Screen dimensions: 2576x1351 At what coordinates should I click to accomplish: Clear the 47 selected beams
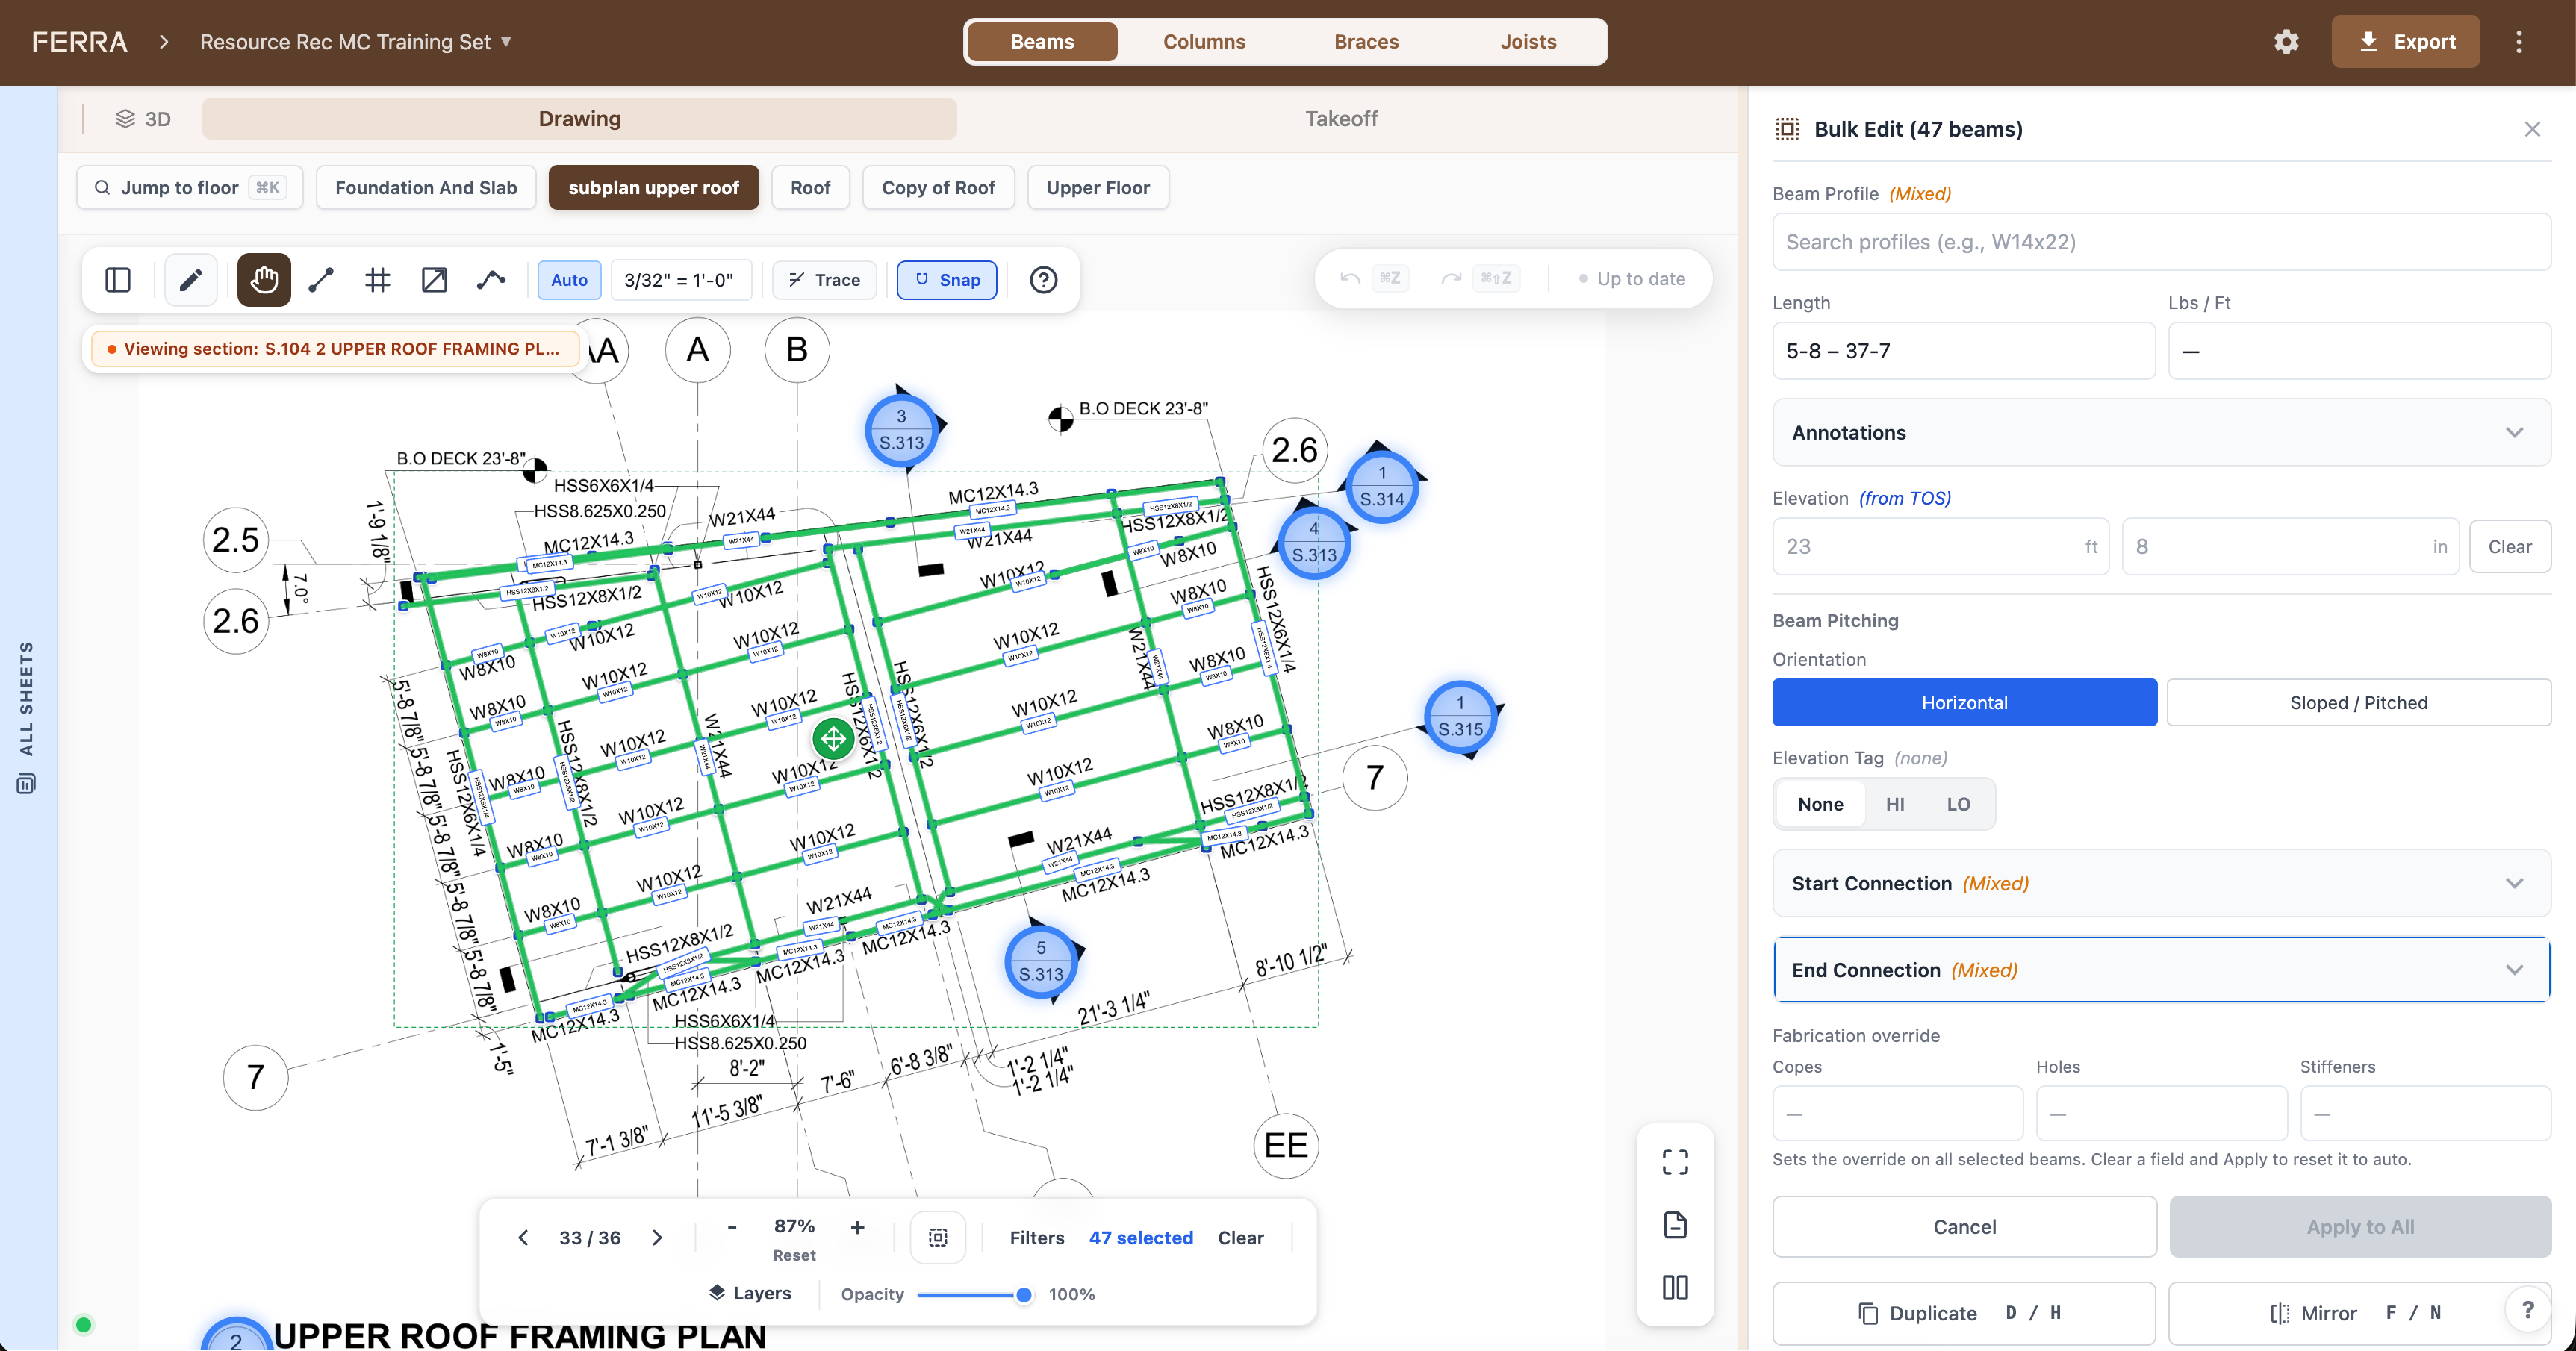(x=1240, y=1238)
